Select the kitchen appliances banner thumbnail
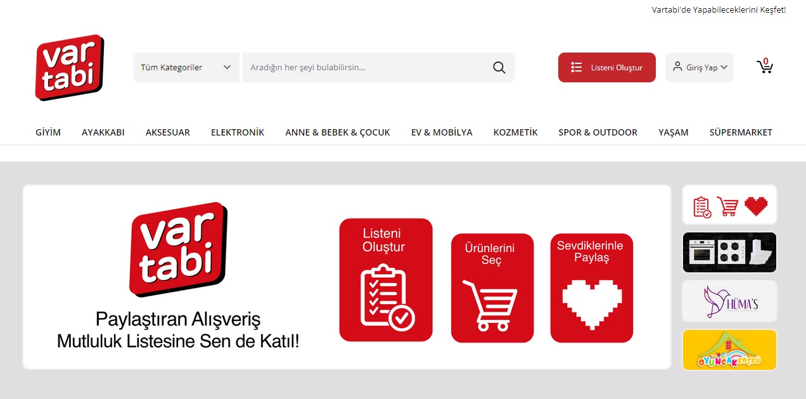806x399 pixels. tap(729, 253)
